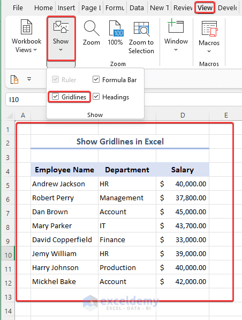Select the View tab
This screenshot has height=320, width=242.
point(205,8)
